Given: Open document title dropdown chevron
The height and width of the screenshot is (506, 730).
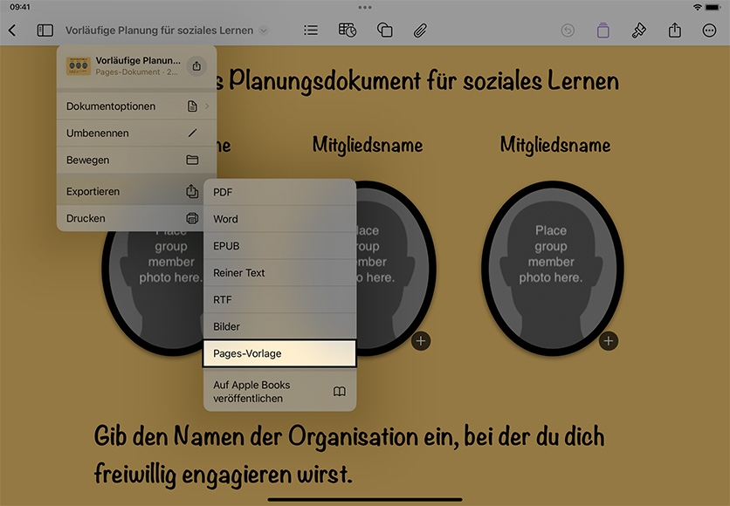Looking at the screenshot, I should [x=264, y=31].
